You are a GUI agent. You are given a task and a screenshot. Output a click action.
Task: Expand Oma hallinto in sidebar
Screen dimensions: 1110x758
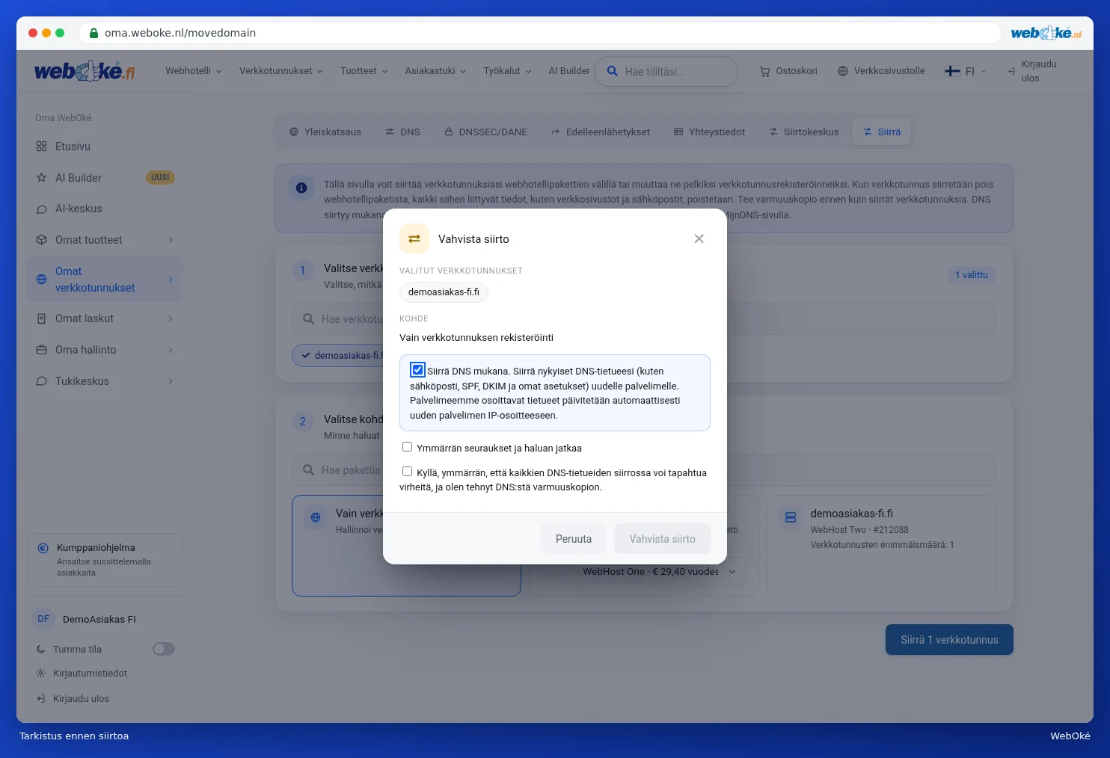105,350
